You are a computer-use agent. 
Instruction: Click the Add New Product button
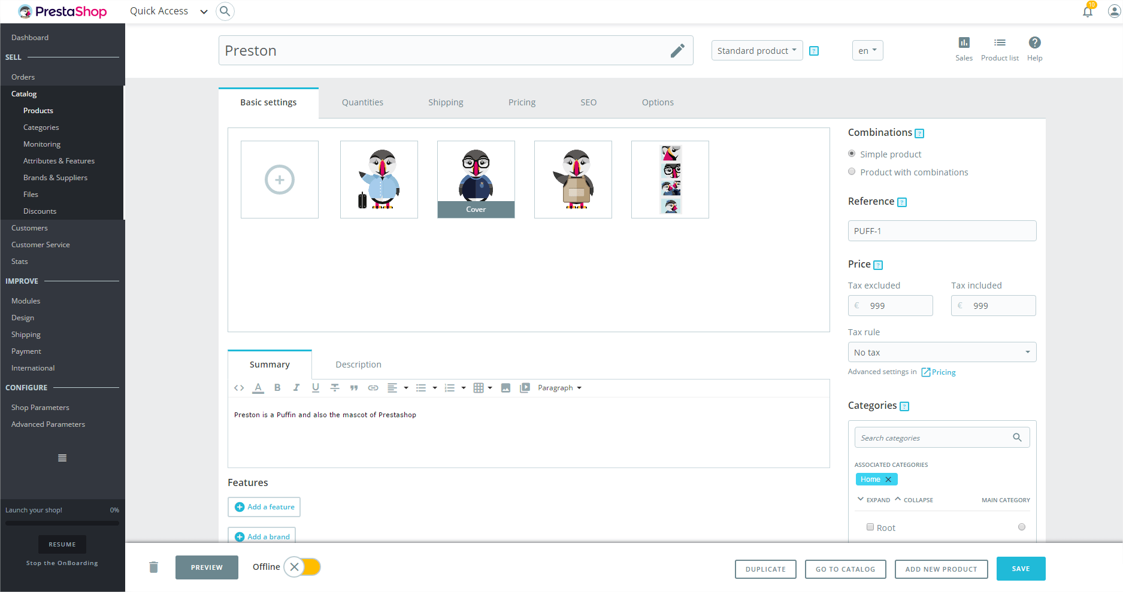941,569
